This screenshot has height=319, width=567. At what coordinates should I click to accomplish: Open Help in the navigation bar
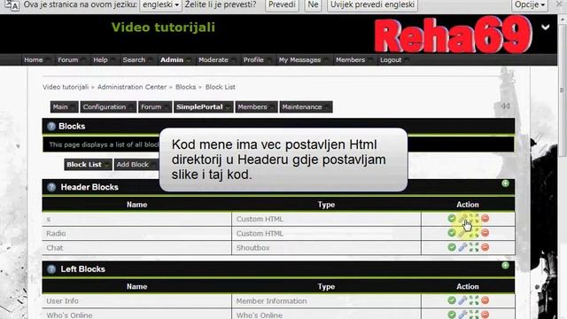pyautogui.click(x=100, y=60)
